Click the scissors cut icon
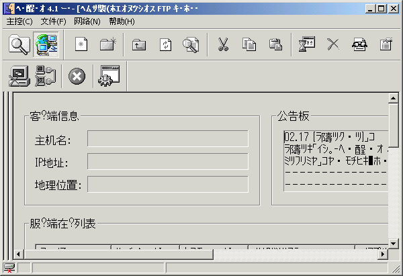The height and width of the screenshot is (276, 403). coord(223,45)
